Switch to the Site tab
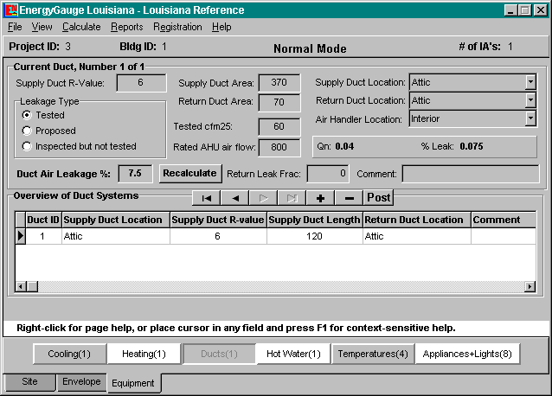The height and width of the screenshot is (396, 552). point(29,381)
